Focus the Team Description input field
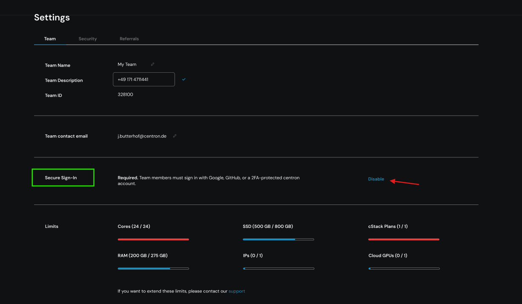The image size is (522, 304). point(143,80)
